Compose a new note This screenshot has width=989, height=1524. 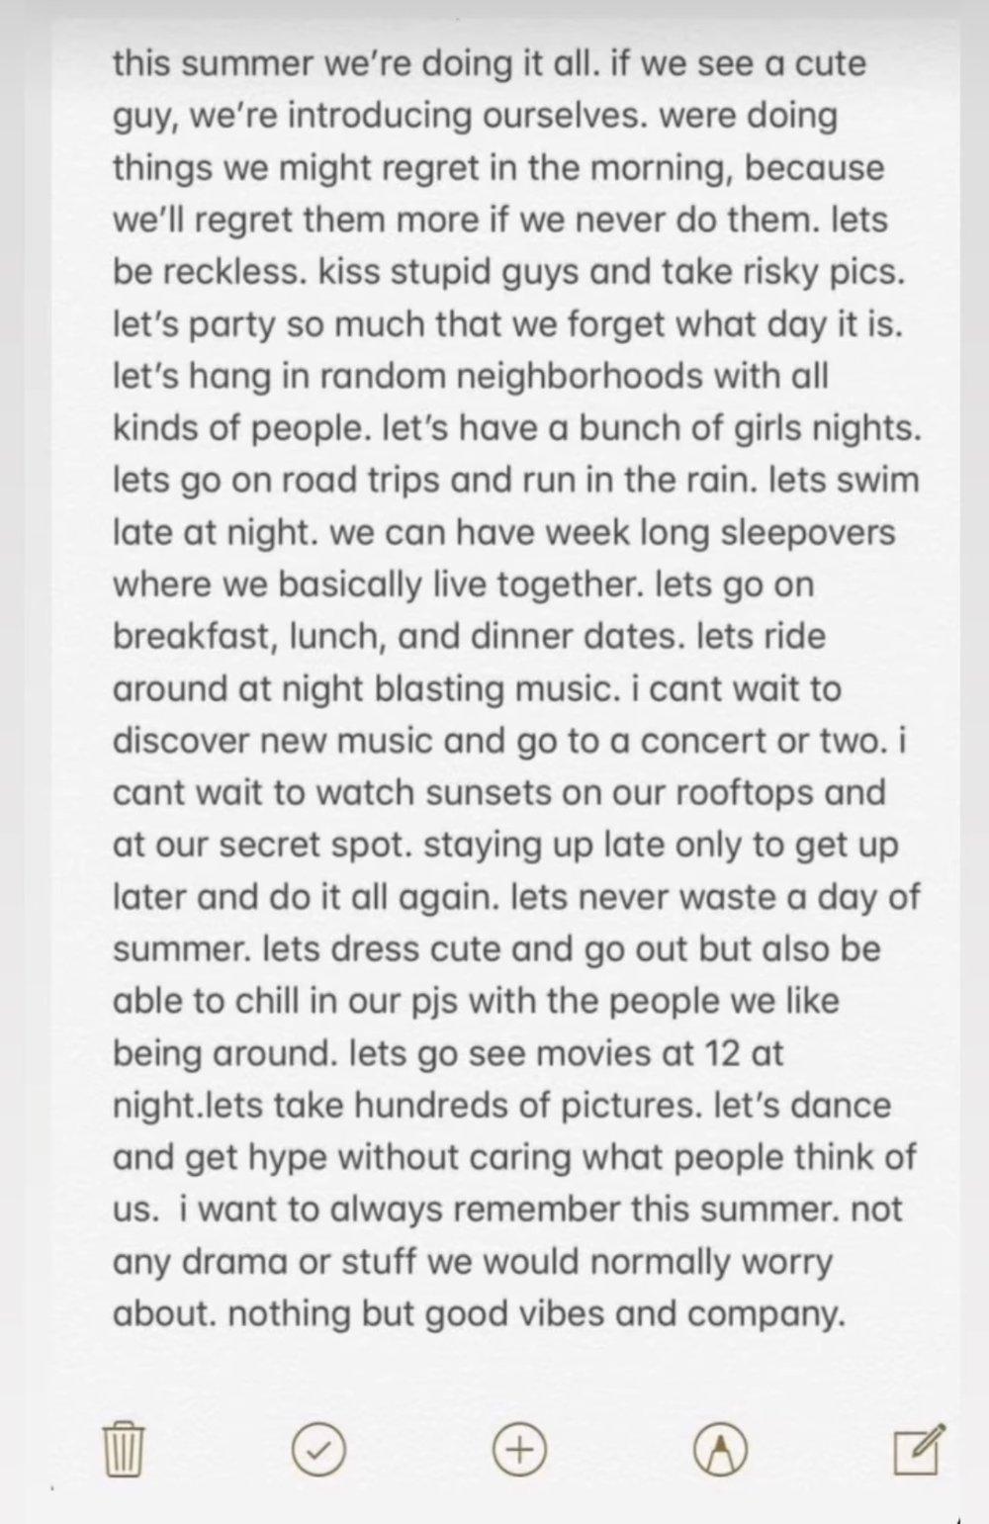(x=919, y=1450)
